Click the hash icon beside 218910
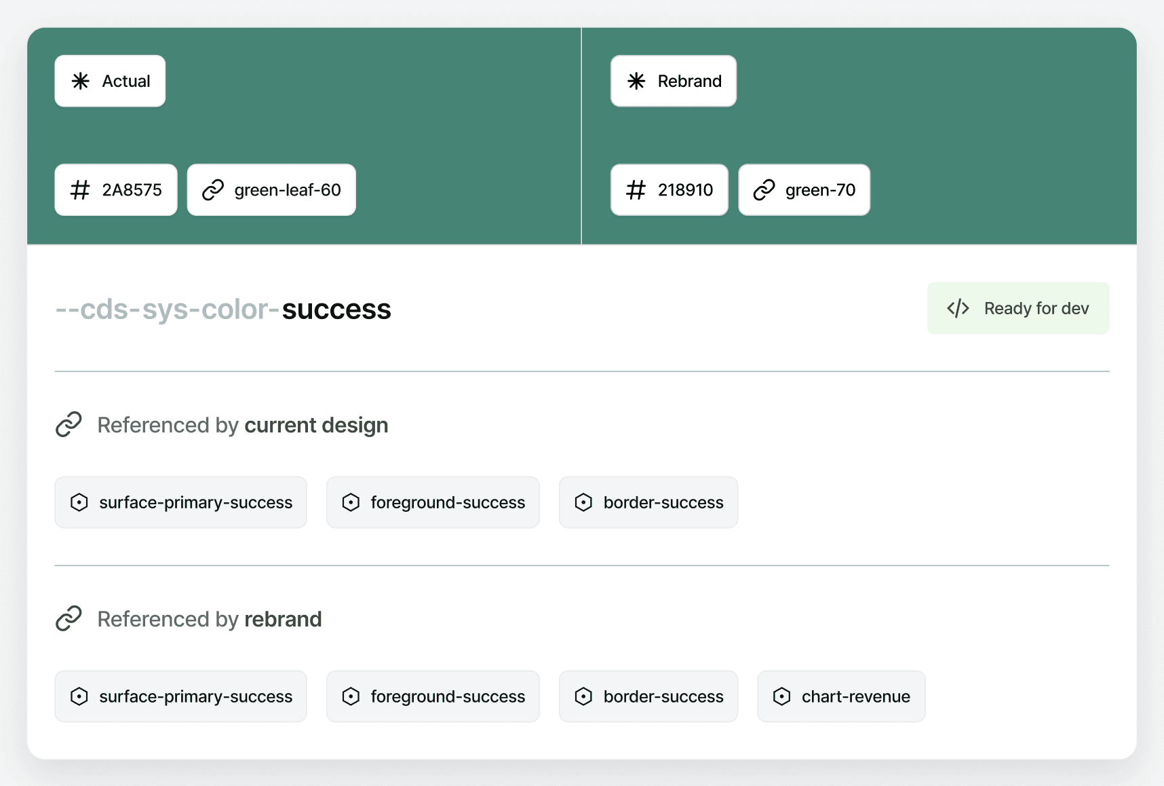1164x786 pixels. [636, 190]
